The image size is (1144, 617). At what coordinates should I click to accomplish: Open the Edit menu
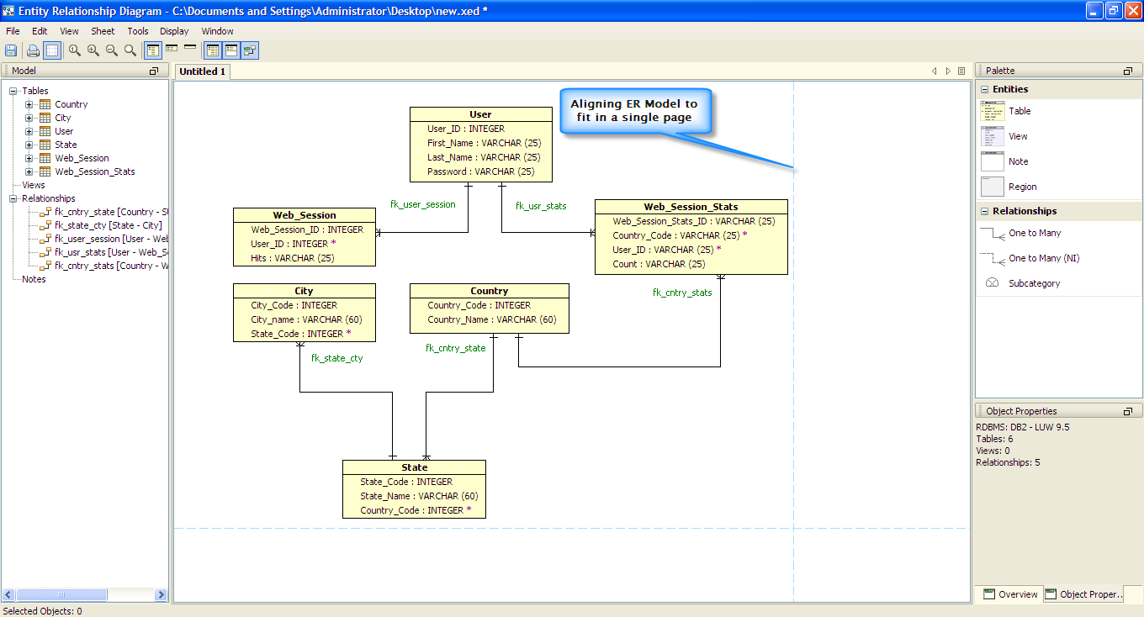(40, 31)
